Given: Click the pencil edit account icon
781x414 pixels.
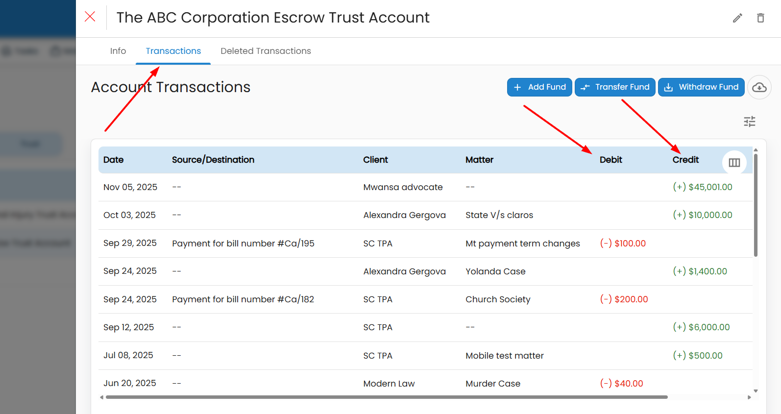Looking at the screenshot, I should 737,18.
